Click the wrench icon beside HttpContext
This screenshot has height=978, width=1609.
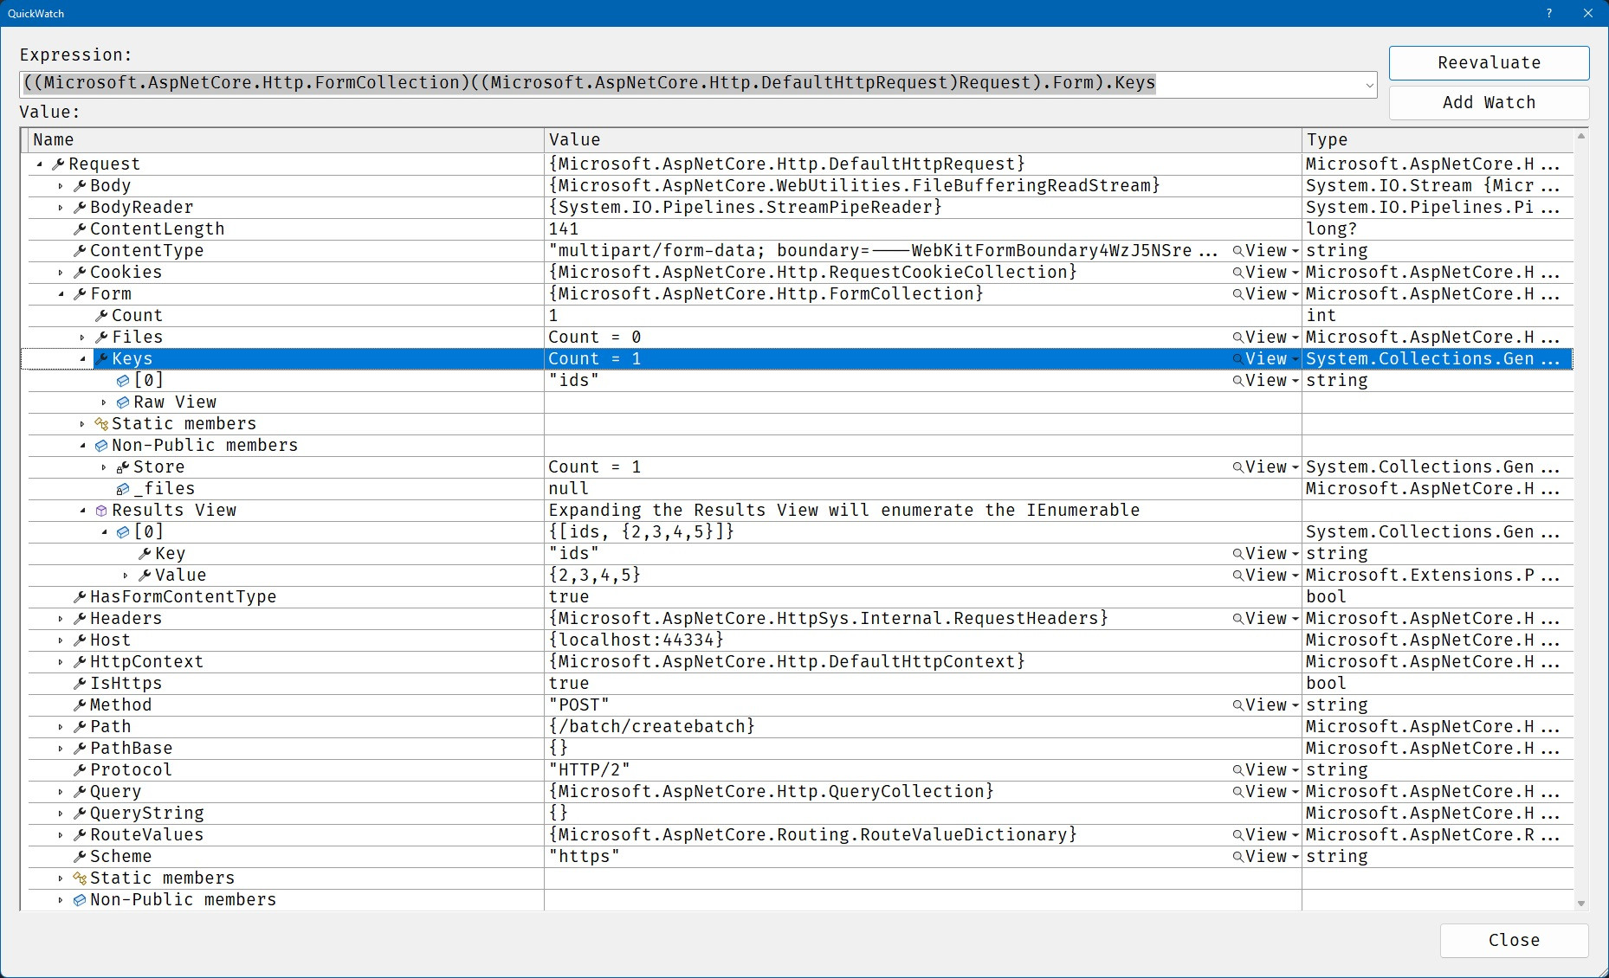click(x=80, y=662)
